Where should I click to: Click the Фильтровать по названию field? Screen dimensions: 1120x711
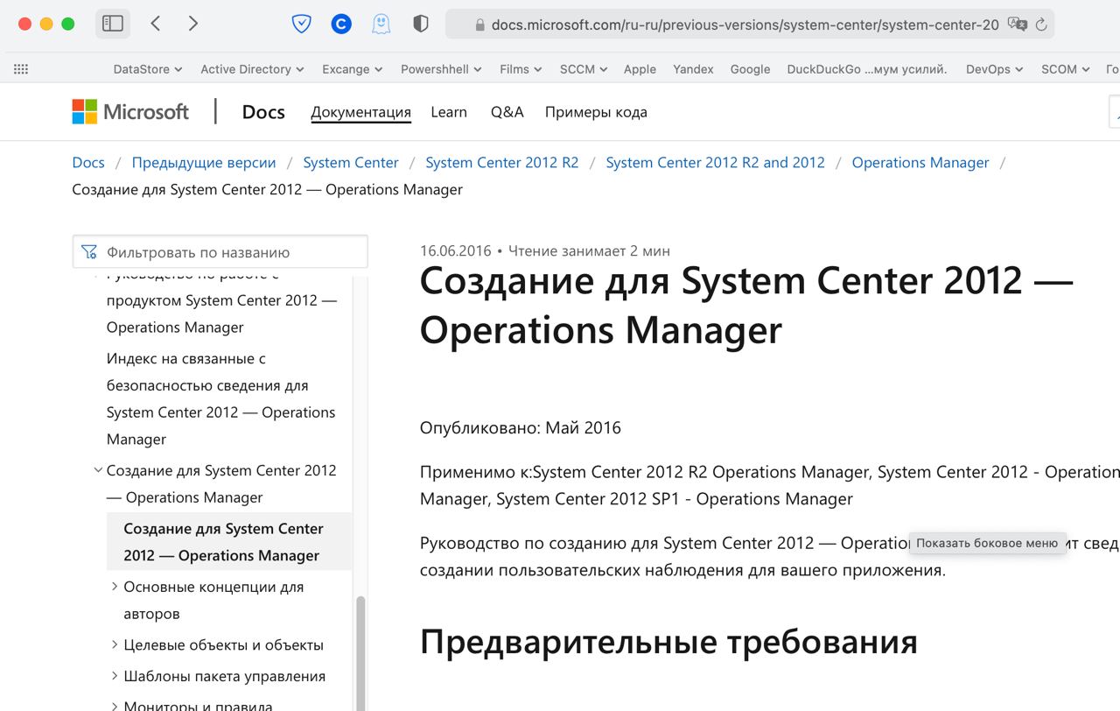220,252
